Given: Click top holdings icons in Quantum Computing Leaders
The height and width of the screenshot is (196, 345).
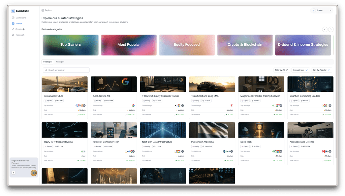Looking at the screenshot, I should click(327, 106).
